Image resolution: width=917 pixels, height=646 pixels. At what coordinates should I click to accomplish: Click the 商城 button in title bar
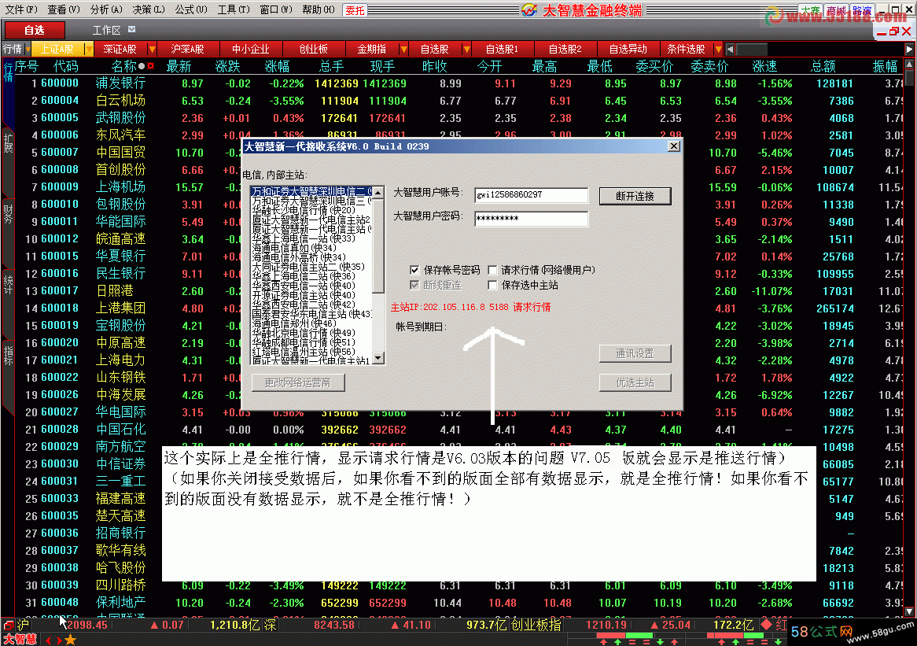click(836, 10)
